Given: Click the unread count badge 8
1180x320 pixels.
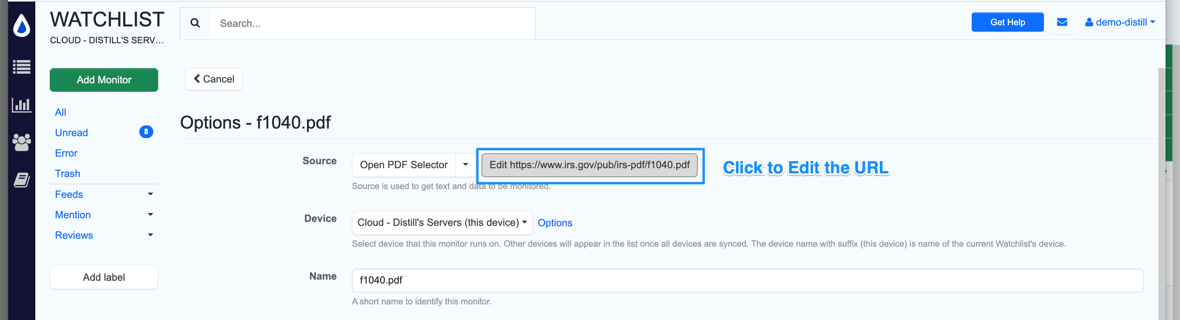Looking at the screenshot, I should point(146,132).
